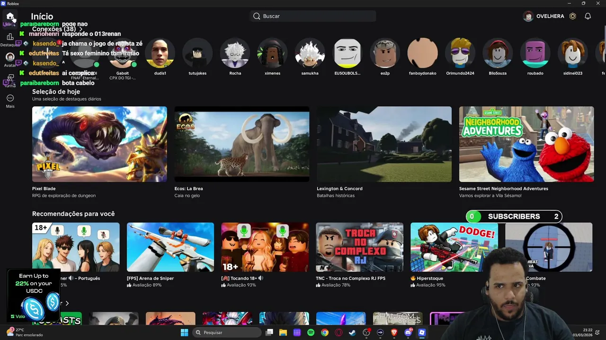
Task: Click the taskbar weather widget 27°C
Action: click(25, 332)
